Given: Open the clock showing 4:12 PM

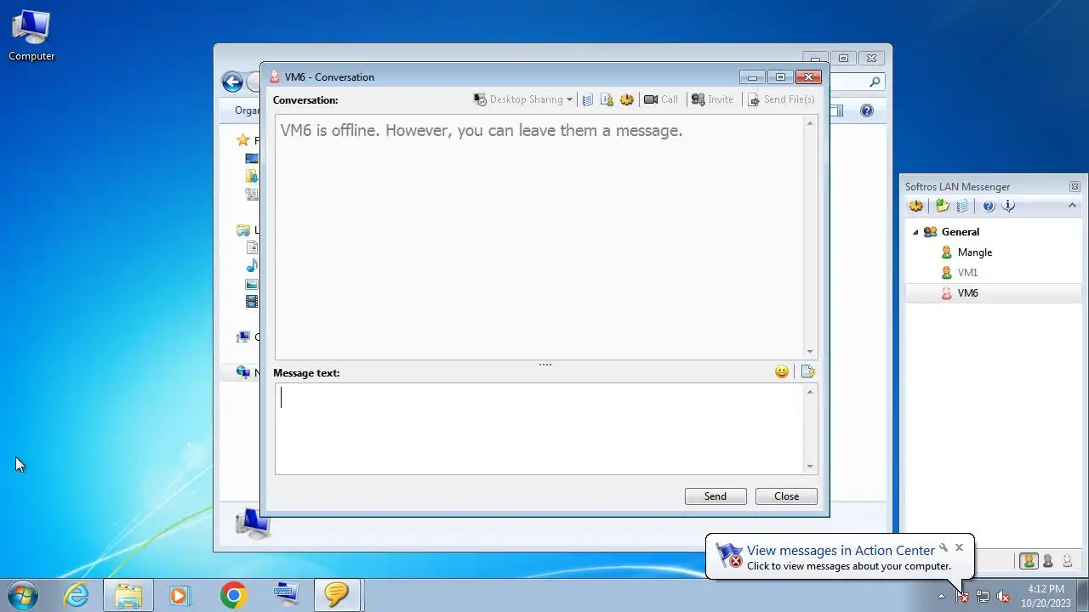Looking at the screenshot, I should (1046, 595).
